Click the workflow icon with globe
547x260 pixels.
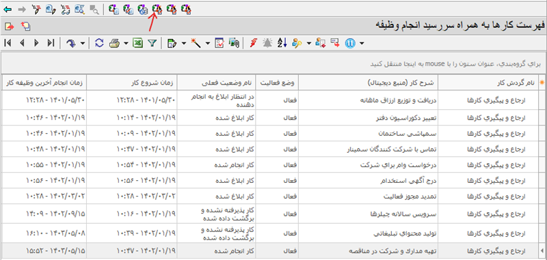coord(143,10)
